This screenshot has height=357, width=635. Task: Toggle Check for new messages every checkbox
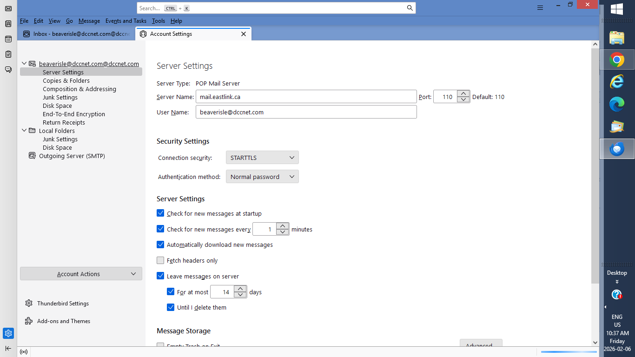[160, 229]
